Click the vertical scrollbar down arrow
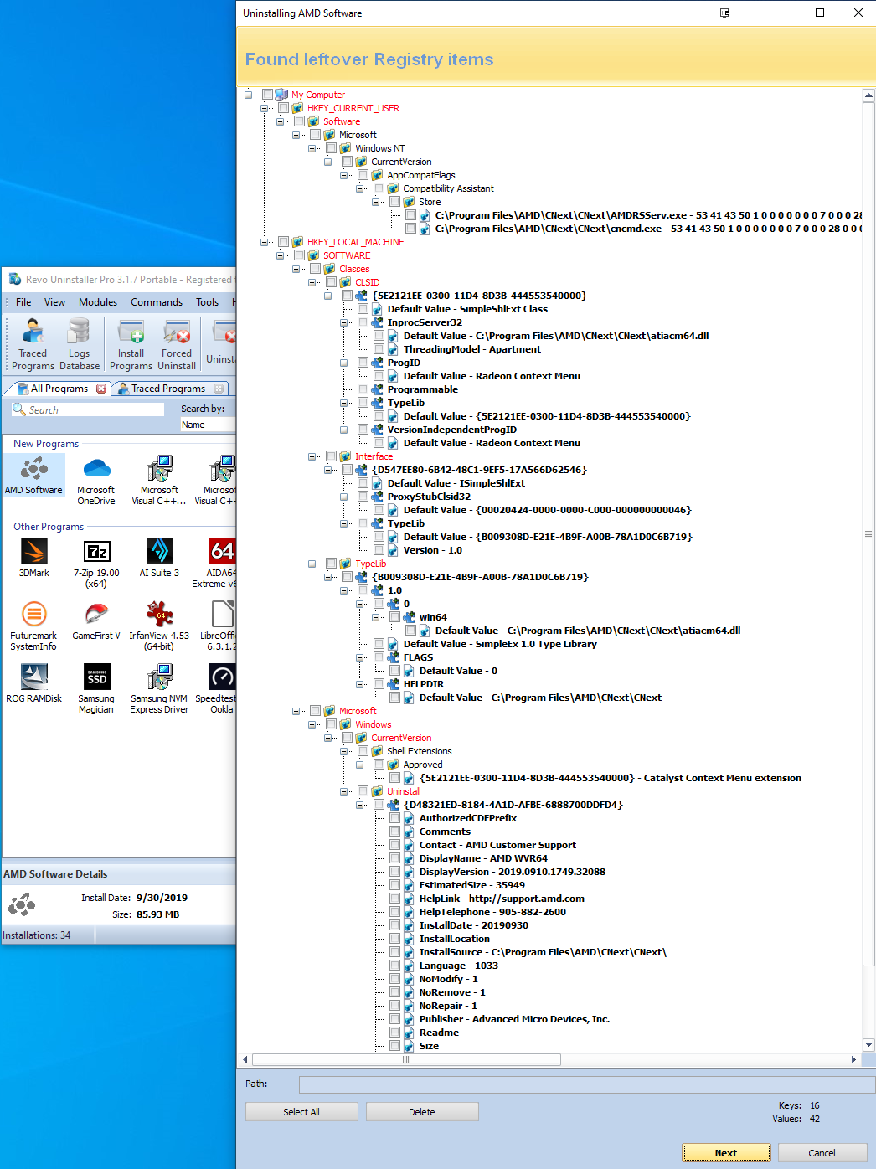Viewport: 876px width, 1169px height. [868, 1044]
